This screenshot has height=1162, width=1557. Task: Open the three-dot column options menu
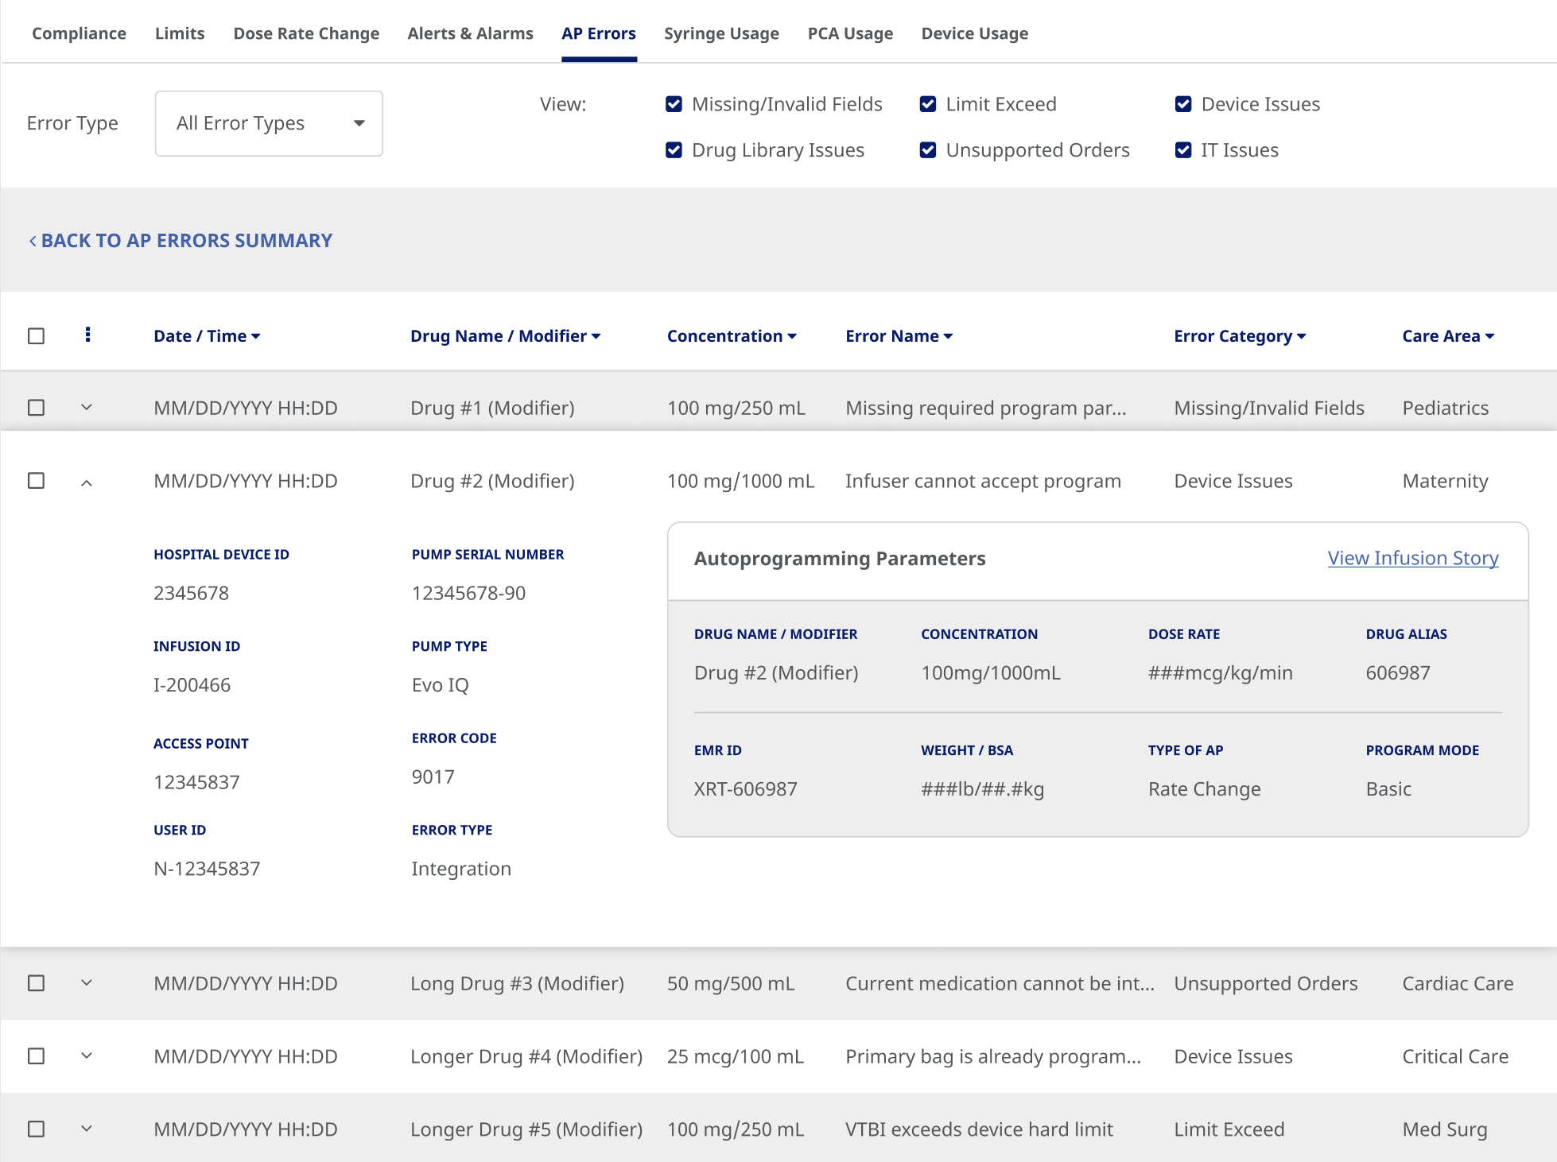tap(87, 335)
